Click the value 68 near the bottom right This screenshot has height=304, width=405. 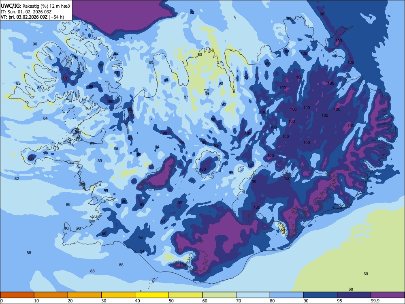[x=351, y=289]
